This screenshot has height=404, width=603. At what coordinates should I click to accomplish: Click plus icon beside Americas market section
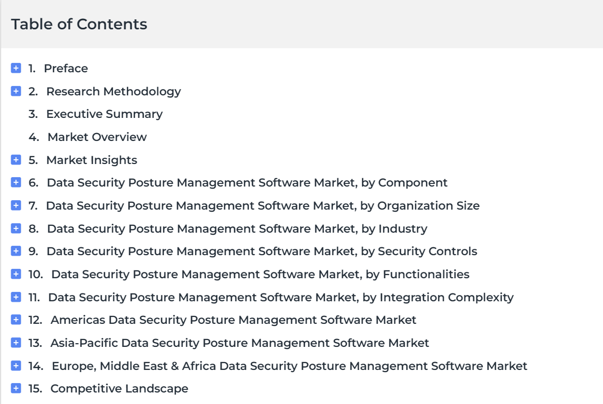(16, 320)
